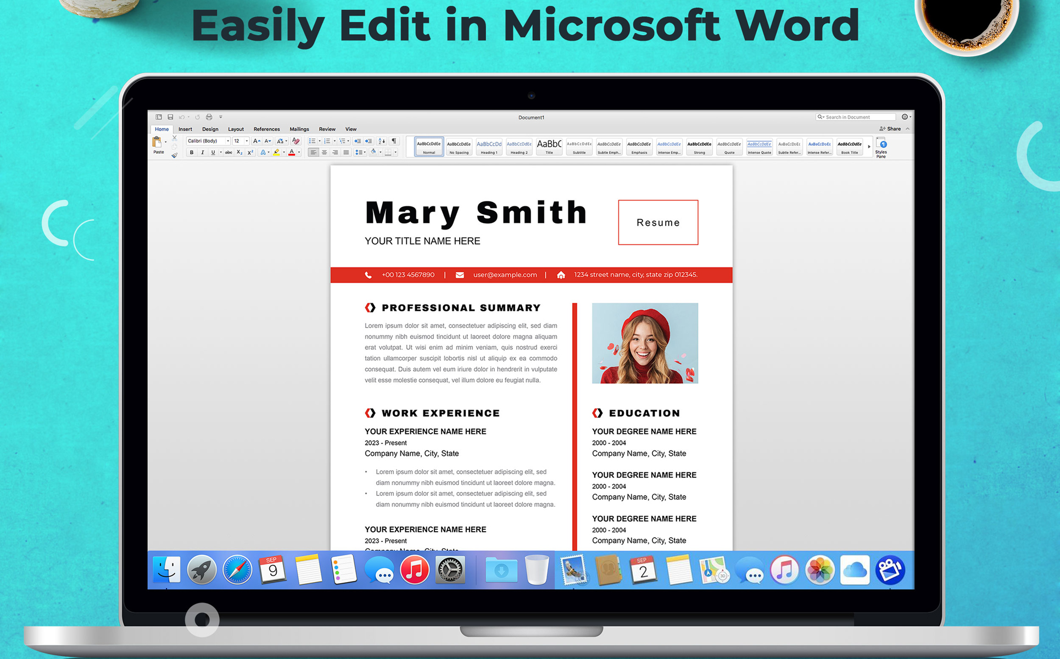The width and height of the screenshot is (1060, 659).
Task: Click the Sort A-Z icon
Action: [x=382, y=141]
